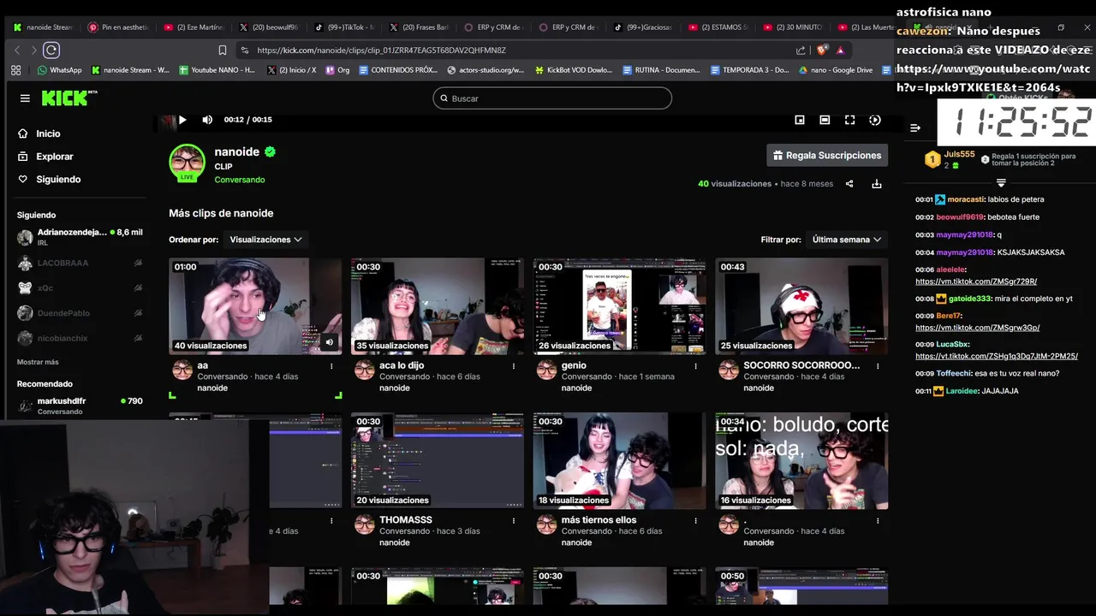Open LucaSbx's TikTok link in chat
This screenshot has width=1096, height=616.
point(997,356)
